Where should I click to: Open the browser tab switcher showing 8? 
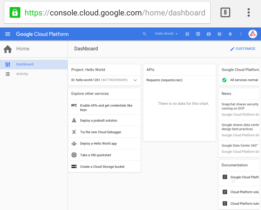pos(225,13)
